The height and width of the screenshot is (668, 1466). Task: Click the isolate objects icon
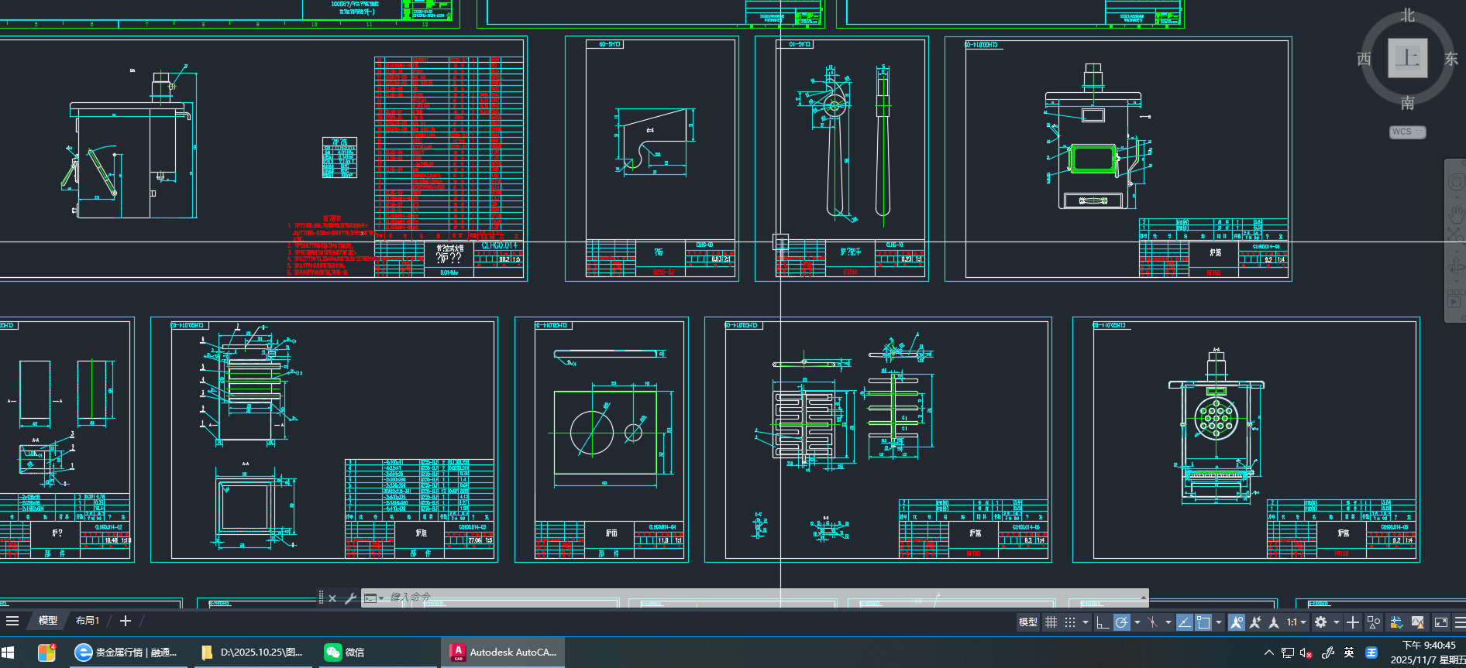(x=1374, y=622)
